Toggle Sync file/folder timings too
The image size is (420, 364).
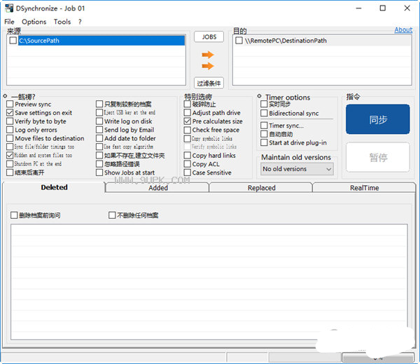[10, 147]
